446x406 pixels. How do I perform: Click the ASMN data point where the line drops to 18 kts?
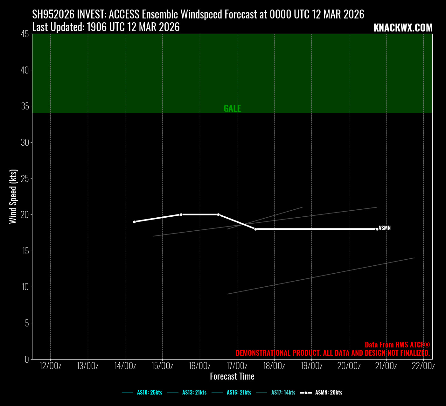[255, 229]
